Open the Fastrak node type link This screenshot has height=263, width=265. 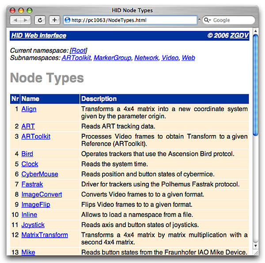point(32,184)
